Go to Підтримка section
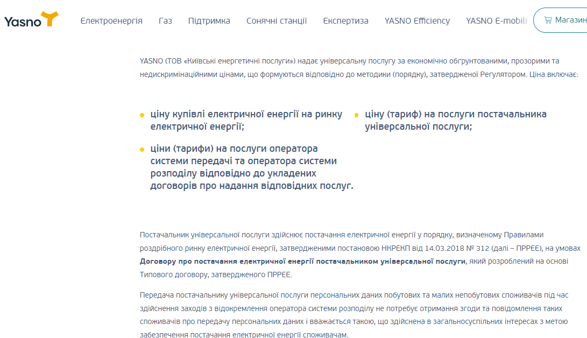This screenshot has height=338, width=587. coord(209,21)
